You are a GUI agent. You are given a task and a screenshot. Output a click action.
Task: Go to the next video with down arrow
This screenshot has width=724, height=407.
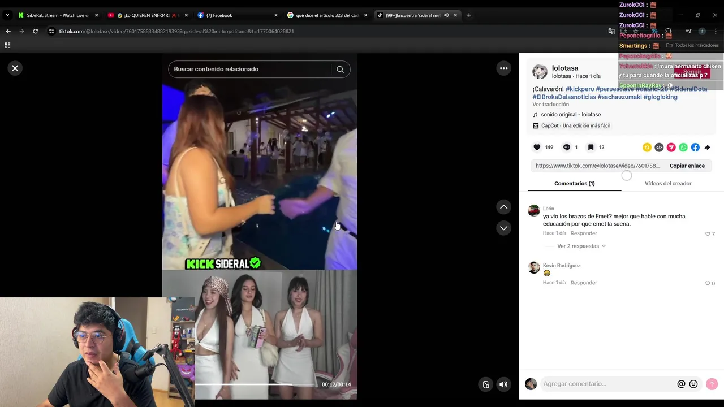pos(503,228)
